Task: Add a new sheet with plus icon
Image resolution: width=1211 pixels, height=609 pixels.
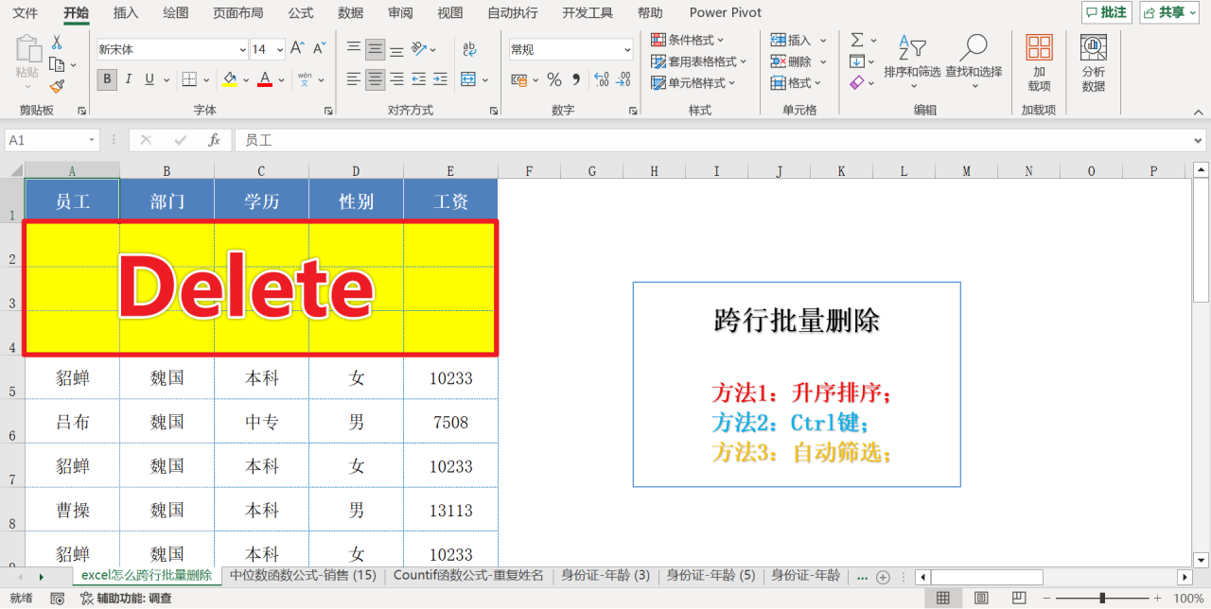Action: click(883, 577)
